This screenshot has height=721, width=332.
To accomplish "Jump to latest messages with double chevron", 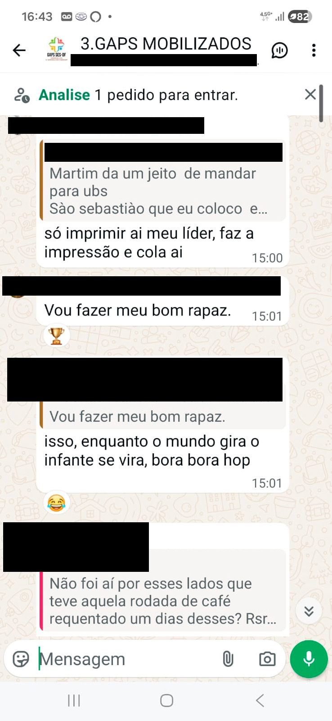I will 309,611.
